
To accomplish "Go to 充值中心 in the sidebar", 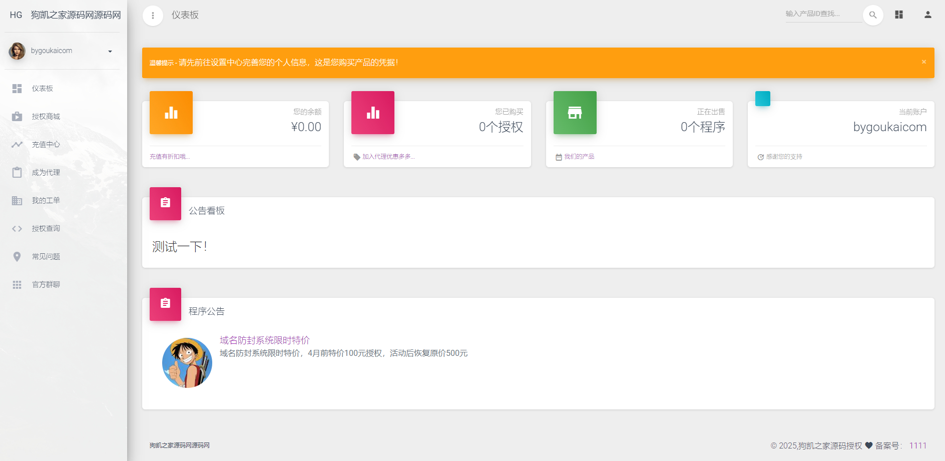I will point(46,145).
